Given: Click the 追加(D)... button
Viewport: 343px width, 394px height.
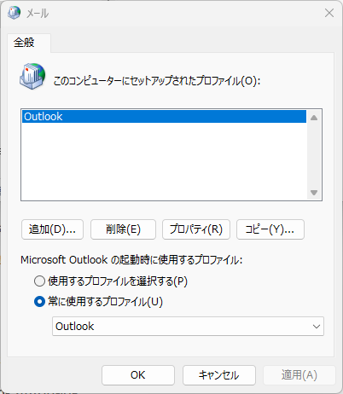Looking at the screenshot, I should (52, 229).
